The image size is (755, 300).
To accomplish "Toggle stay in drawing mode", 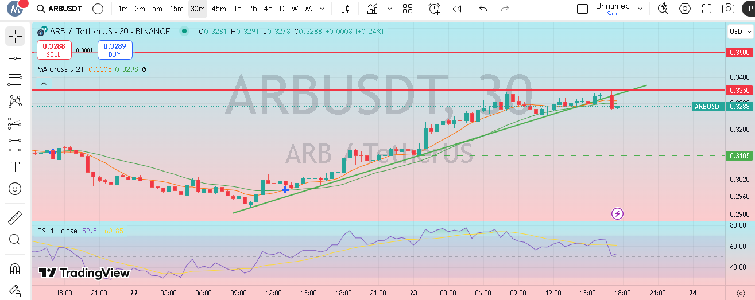I will click(x=15, y=291).
